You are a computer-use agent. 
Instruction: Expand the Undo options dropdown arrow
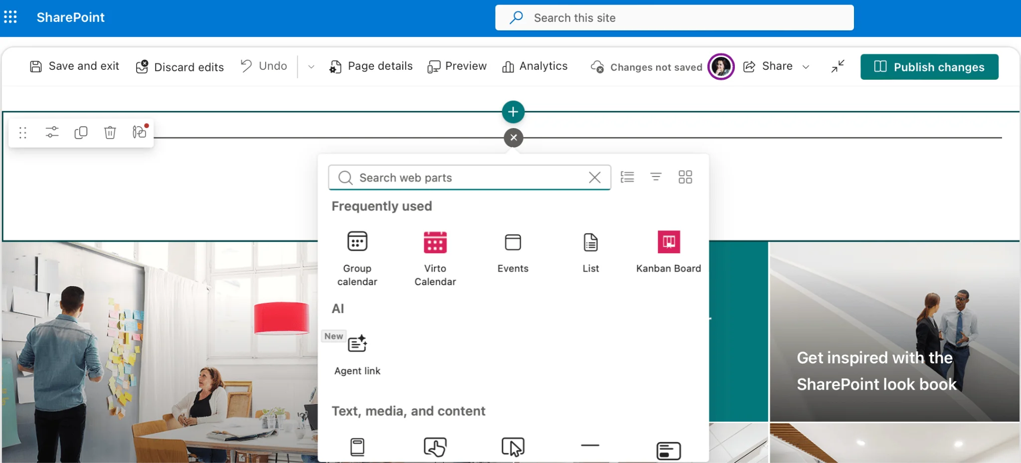tap(311, 67)
